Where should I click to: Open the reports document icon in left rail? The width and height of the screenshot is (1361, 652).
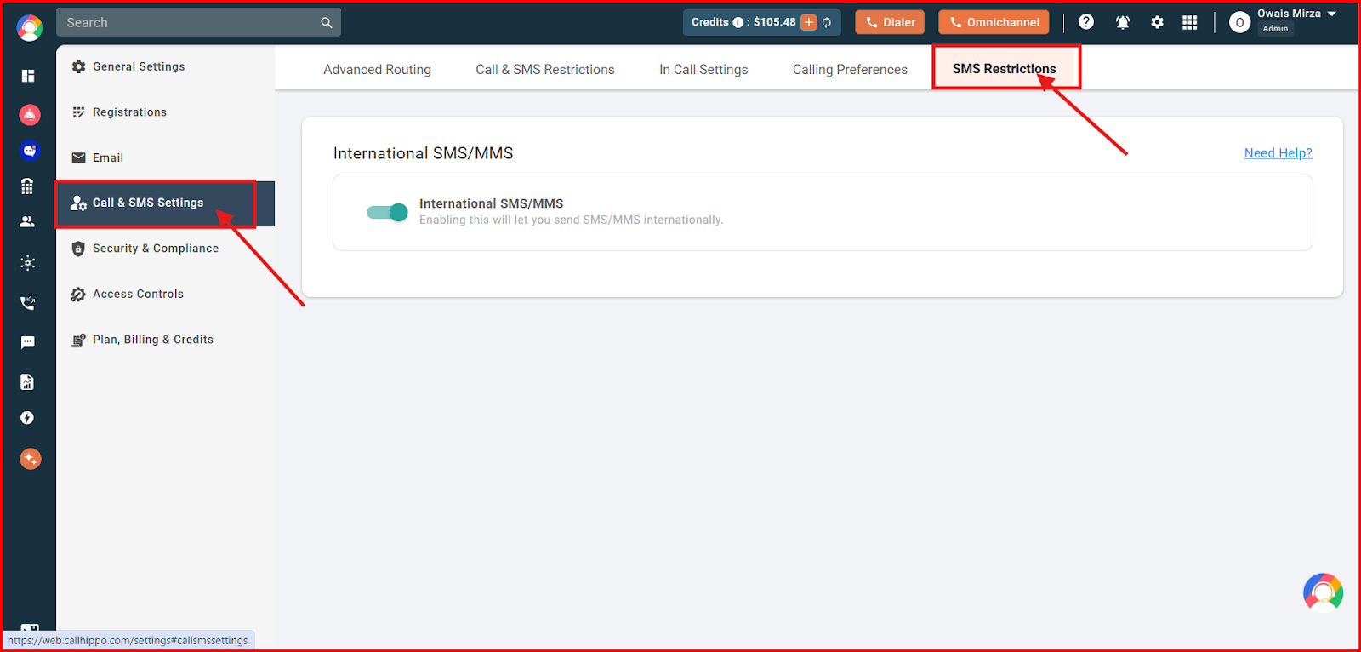(27, 381)
